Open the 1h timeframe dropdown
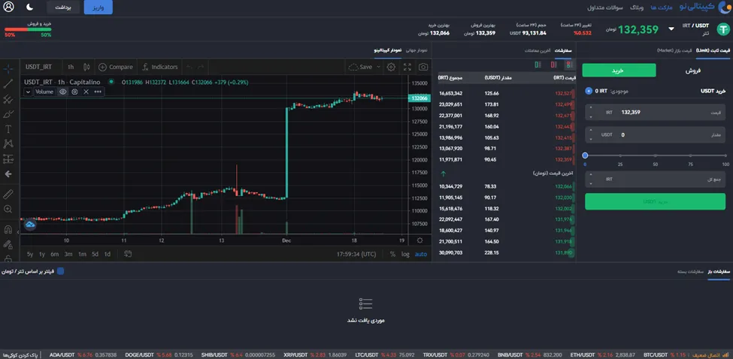The width and height of the screenshot is (733, 359). coord(71,67)
